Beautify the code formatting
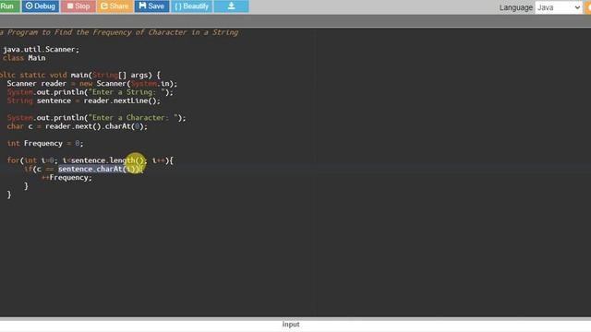Screen dimensions: 591x332 [191, 6]
